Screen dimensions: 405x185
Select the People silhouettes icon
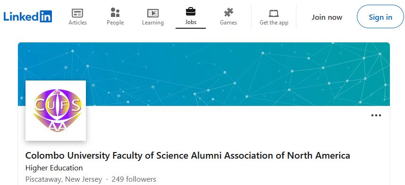115,12
